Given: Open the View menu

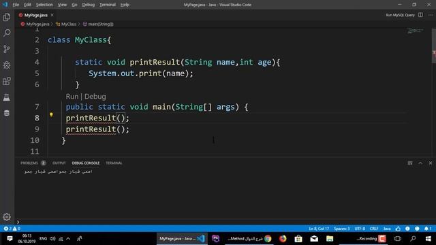Looking at the screenshot, I should [x=62, y=5].
